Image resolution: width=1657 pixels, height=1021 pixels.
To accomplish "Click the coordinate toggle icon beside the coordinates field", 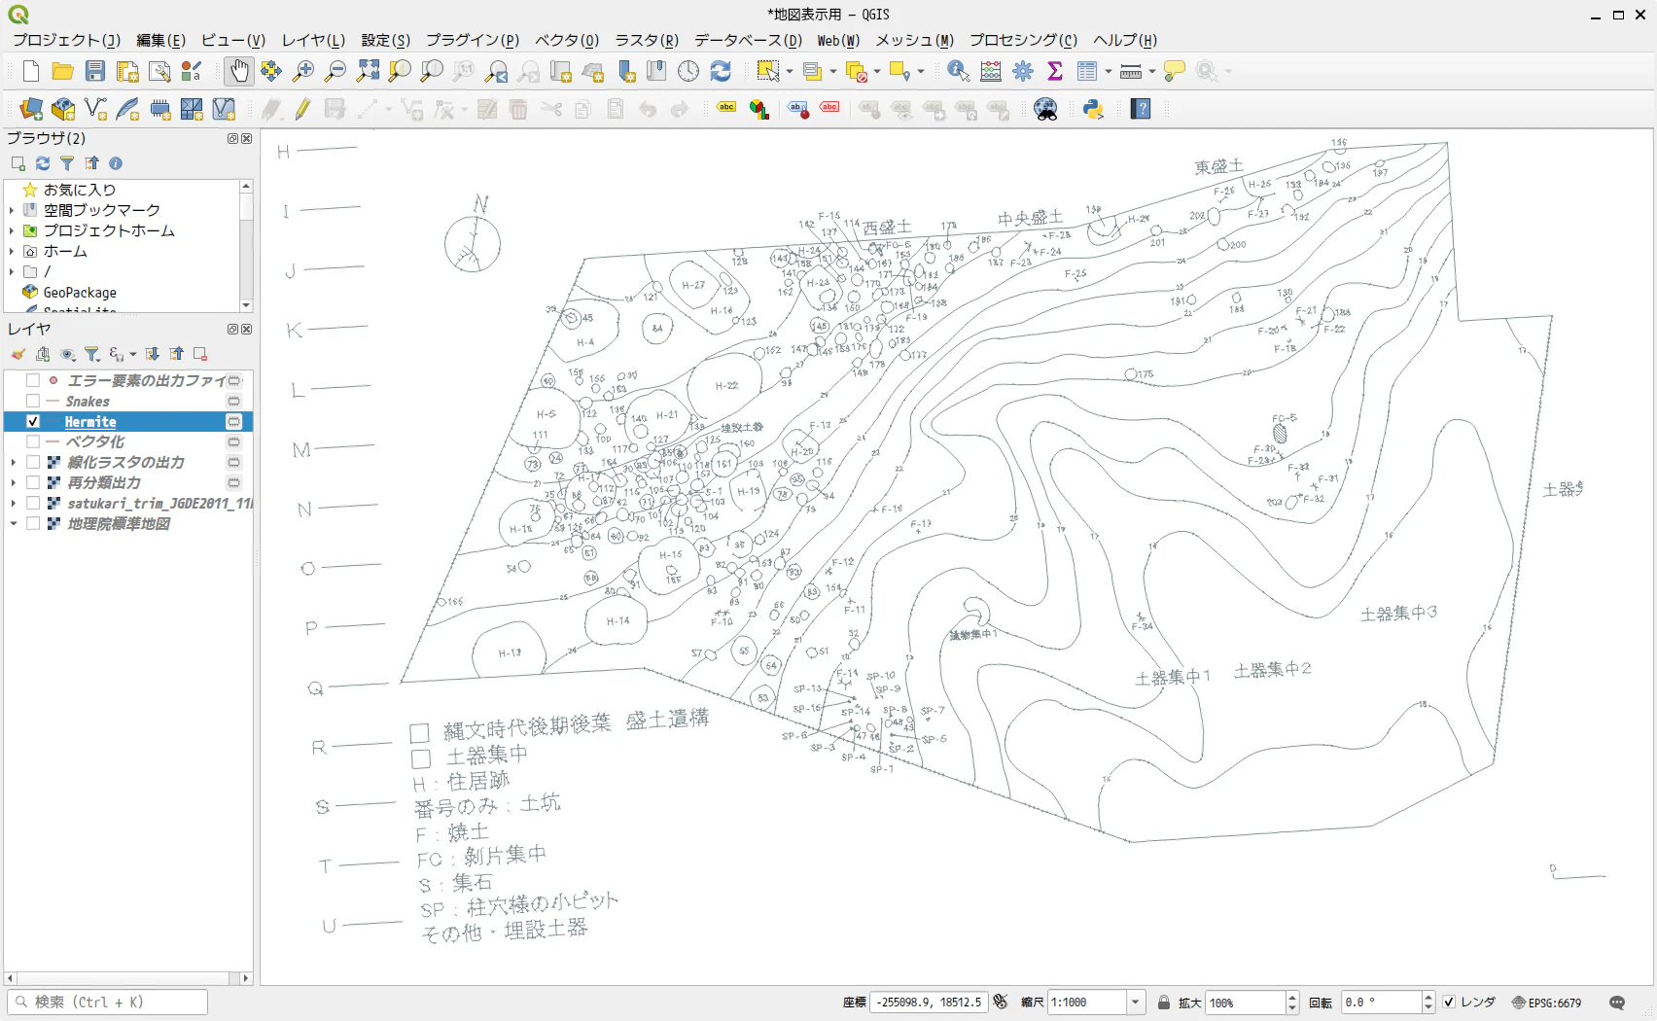I will 1001,1003.
